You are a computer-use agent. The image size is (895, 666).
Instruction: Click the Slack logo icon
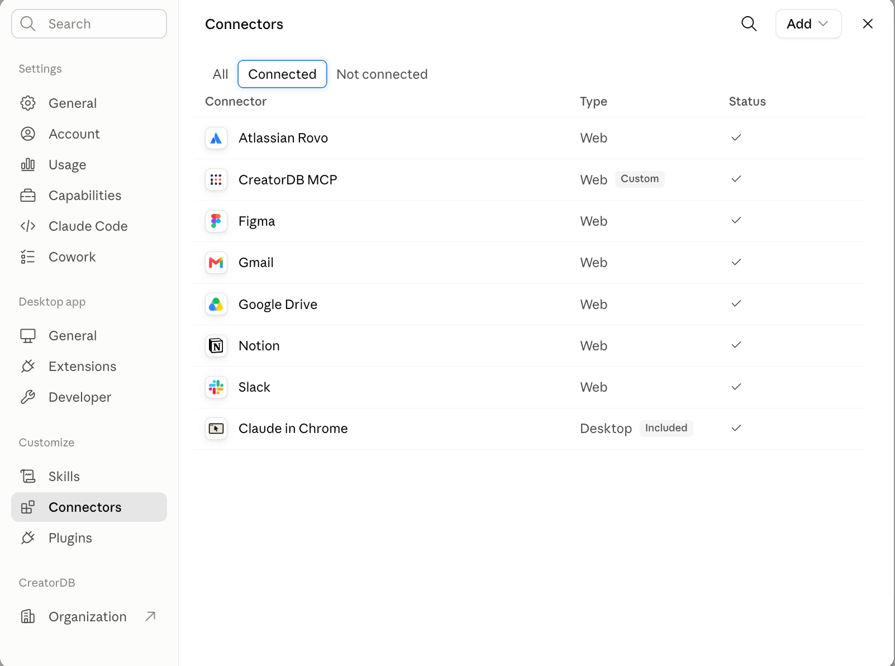(216, 387)
